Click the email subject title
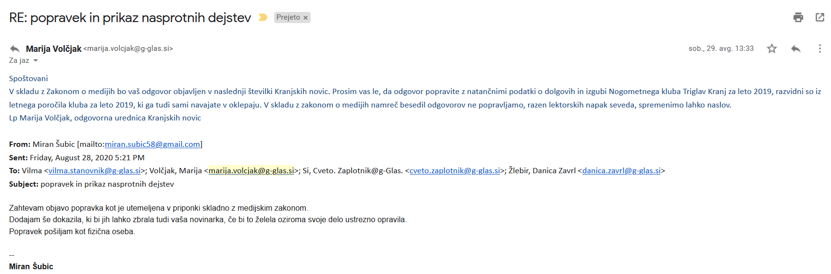The width and height of the screenshot is (831, 274). click(130, 18)
